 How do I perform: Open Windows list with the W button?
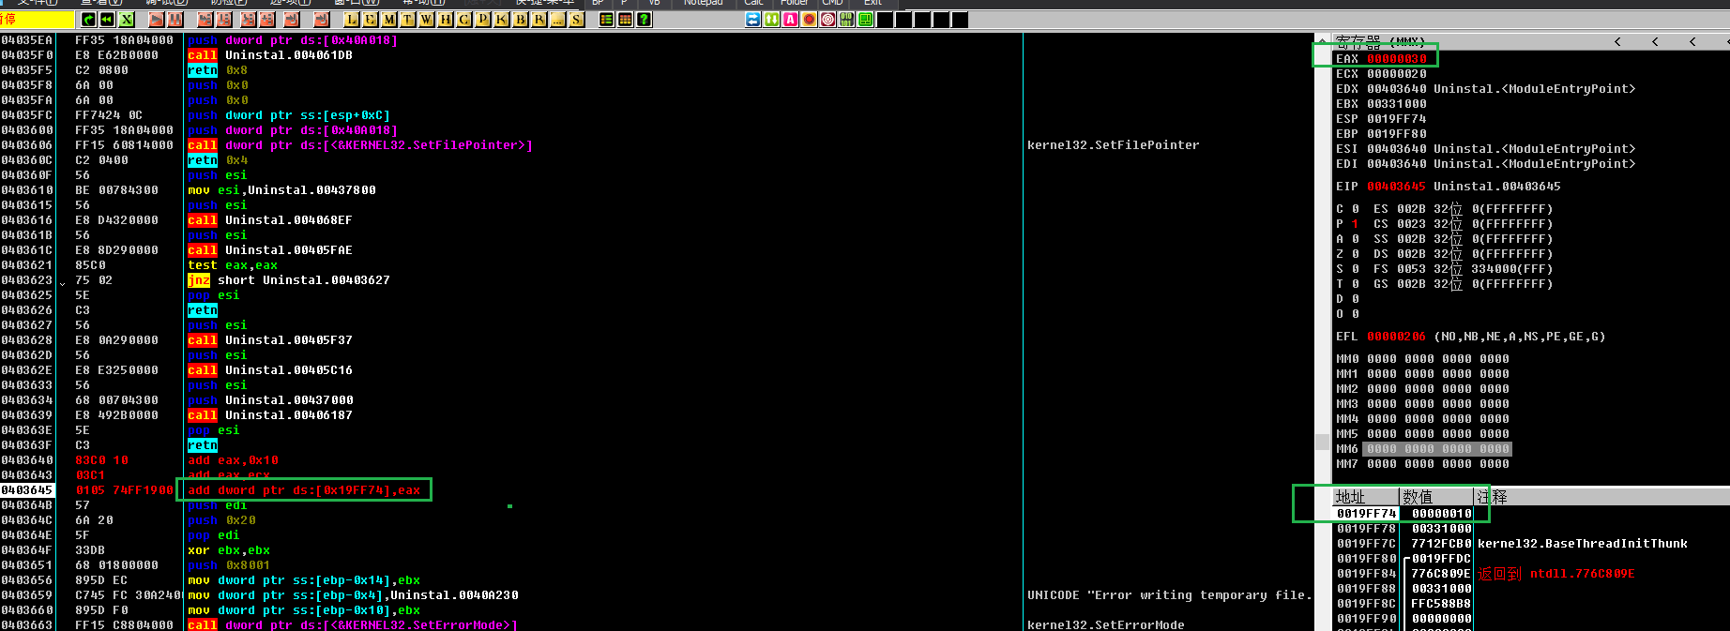(427, 20)
